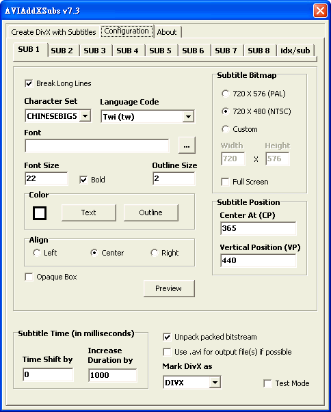Click the Font Size field showing 22
This screenshot has height=412, width=331.
click(47, 179)
